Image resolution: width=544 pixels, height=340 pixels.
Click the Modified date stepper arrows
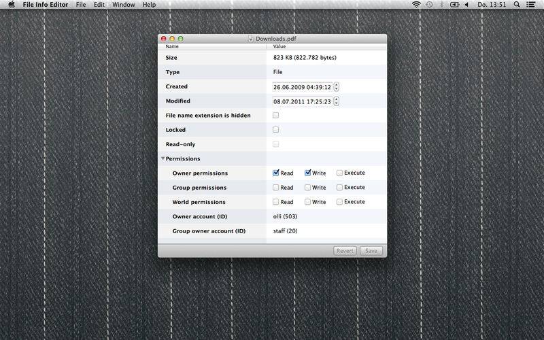coord(336,101)
